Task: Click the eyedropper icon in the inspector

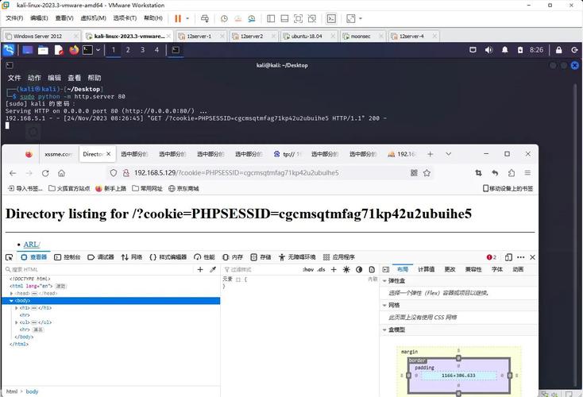Action: [212, 270]
